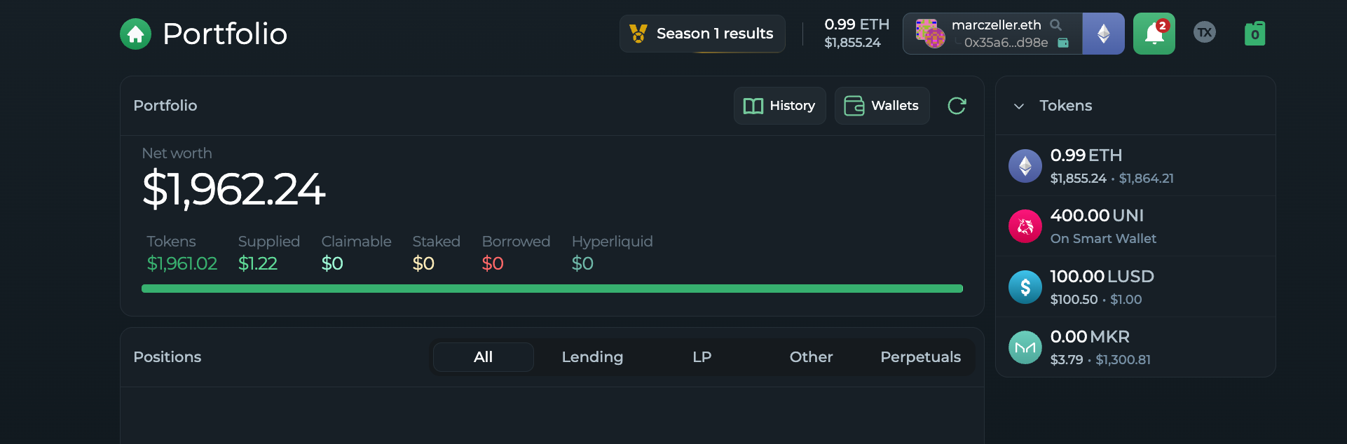Switch to the LP positions tab

[x=702, y=357]
